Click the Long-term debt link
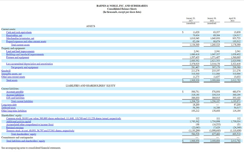This screenshot has height=152, width=244. [9, 105]
